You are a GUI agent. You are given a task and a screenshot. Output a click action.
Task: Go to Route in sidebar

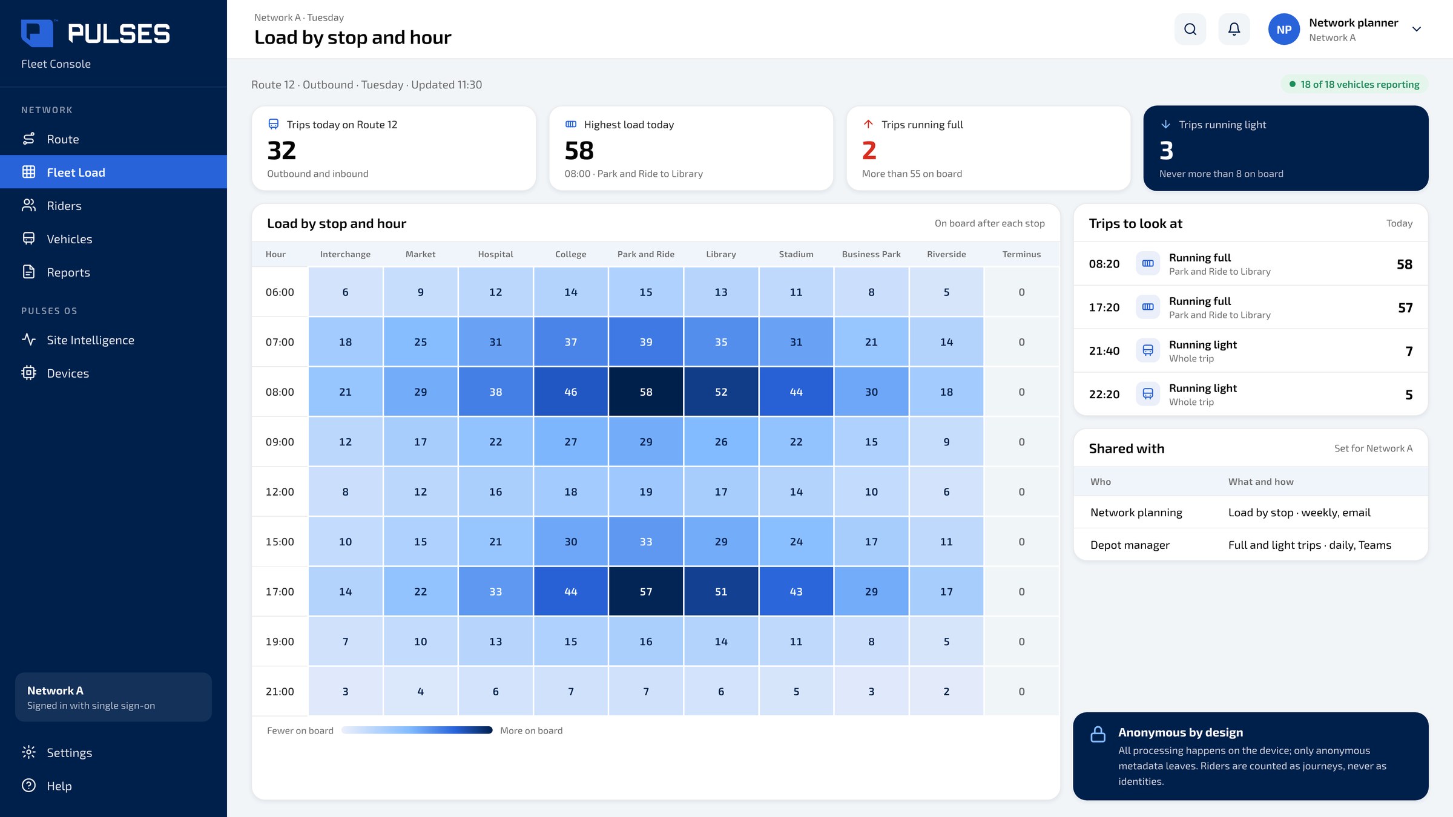click(113, 139)
